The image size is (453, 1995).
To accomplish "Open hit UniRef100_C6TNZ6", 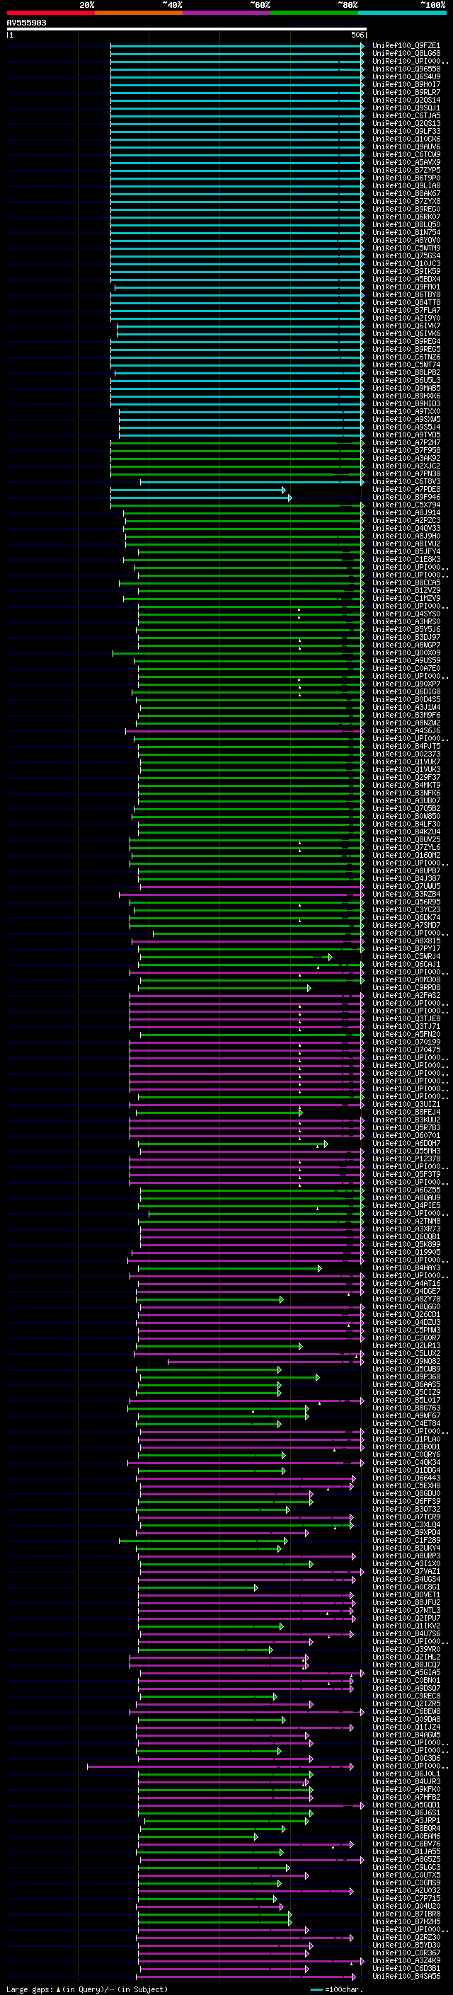I will tap(406, 357).
